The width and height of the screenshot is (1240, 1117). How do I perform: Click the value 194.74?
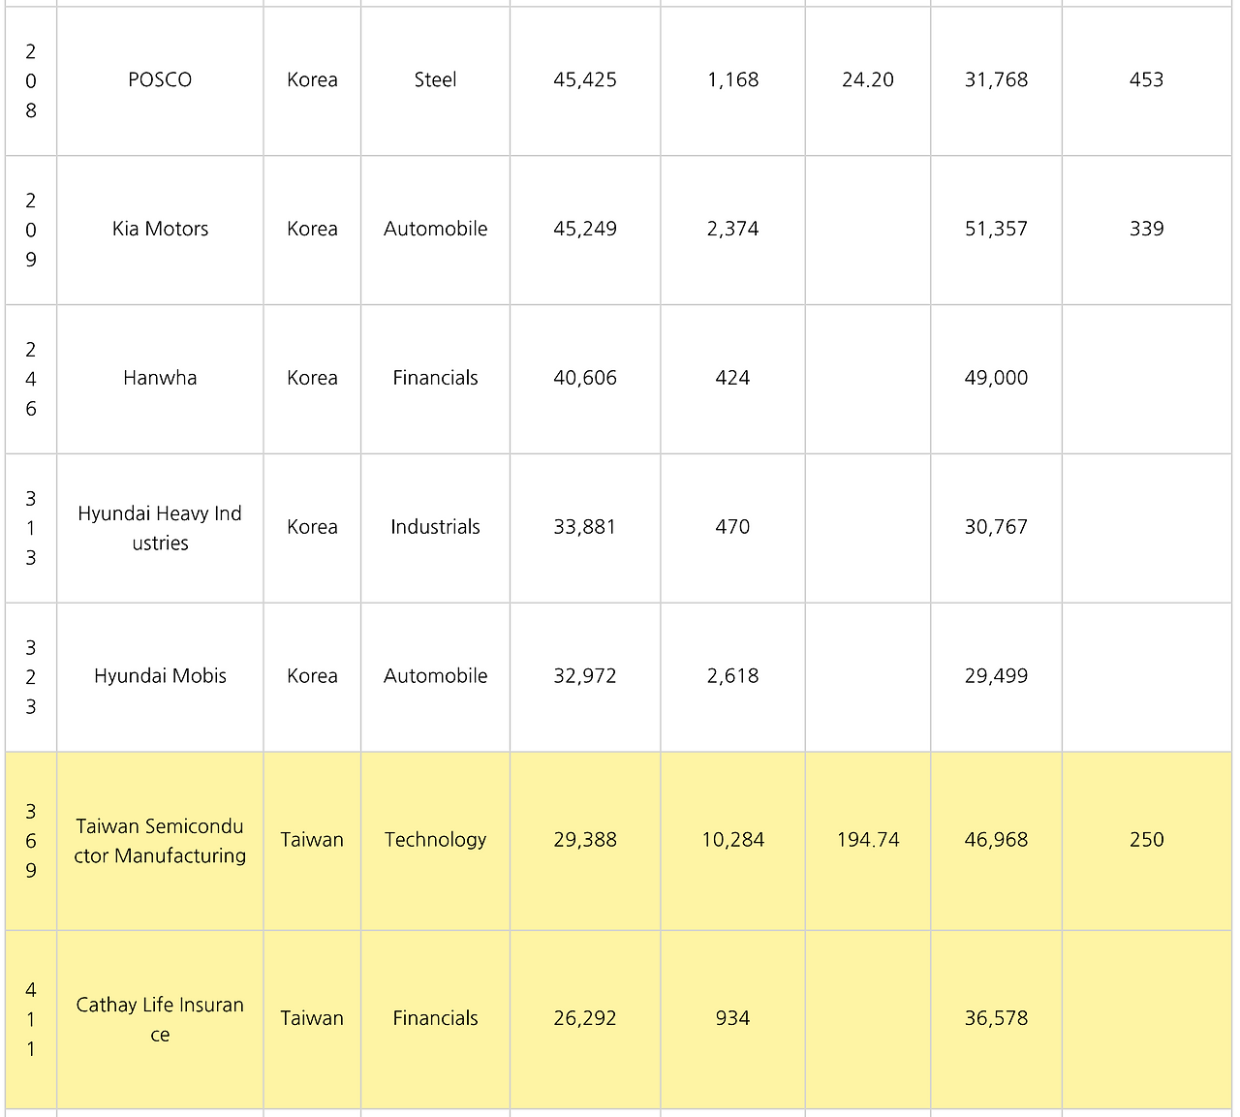click(868, 841)
